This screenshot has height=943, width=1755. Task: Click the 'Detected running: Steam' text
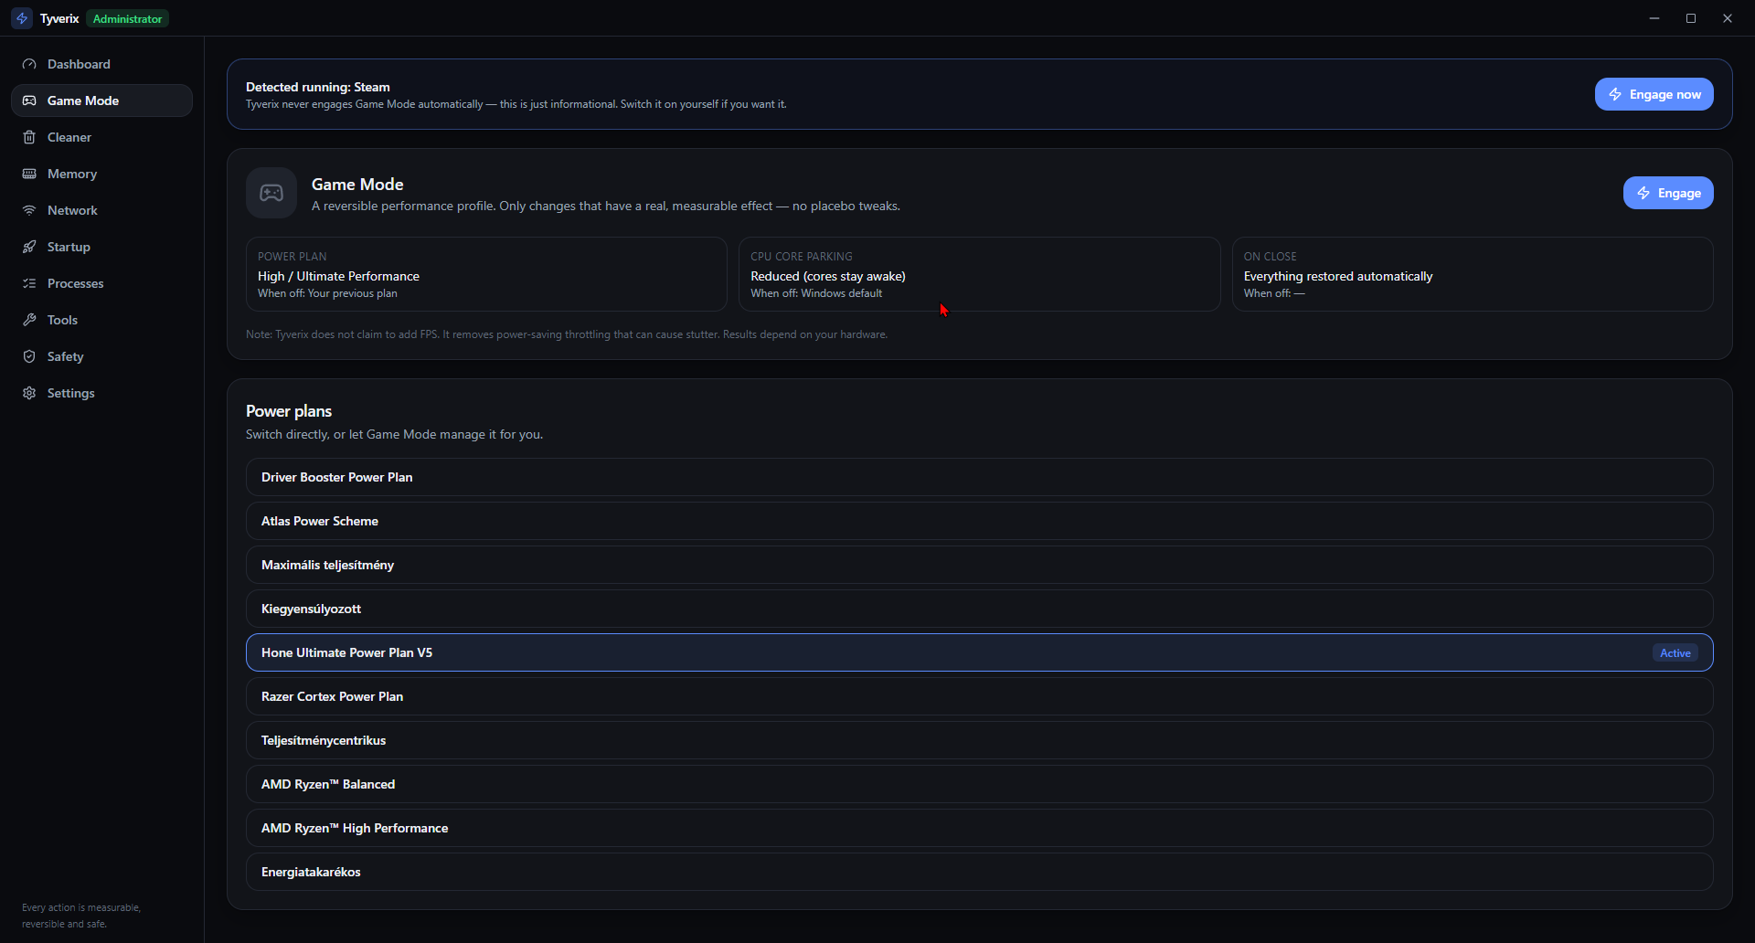tap(318, 87)
